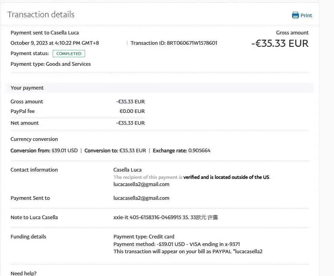The width and height of the screenshot is (334, 276).
Task: Click the email in 'Payment Sent to' row
Action: coord(141,198)
